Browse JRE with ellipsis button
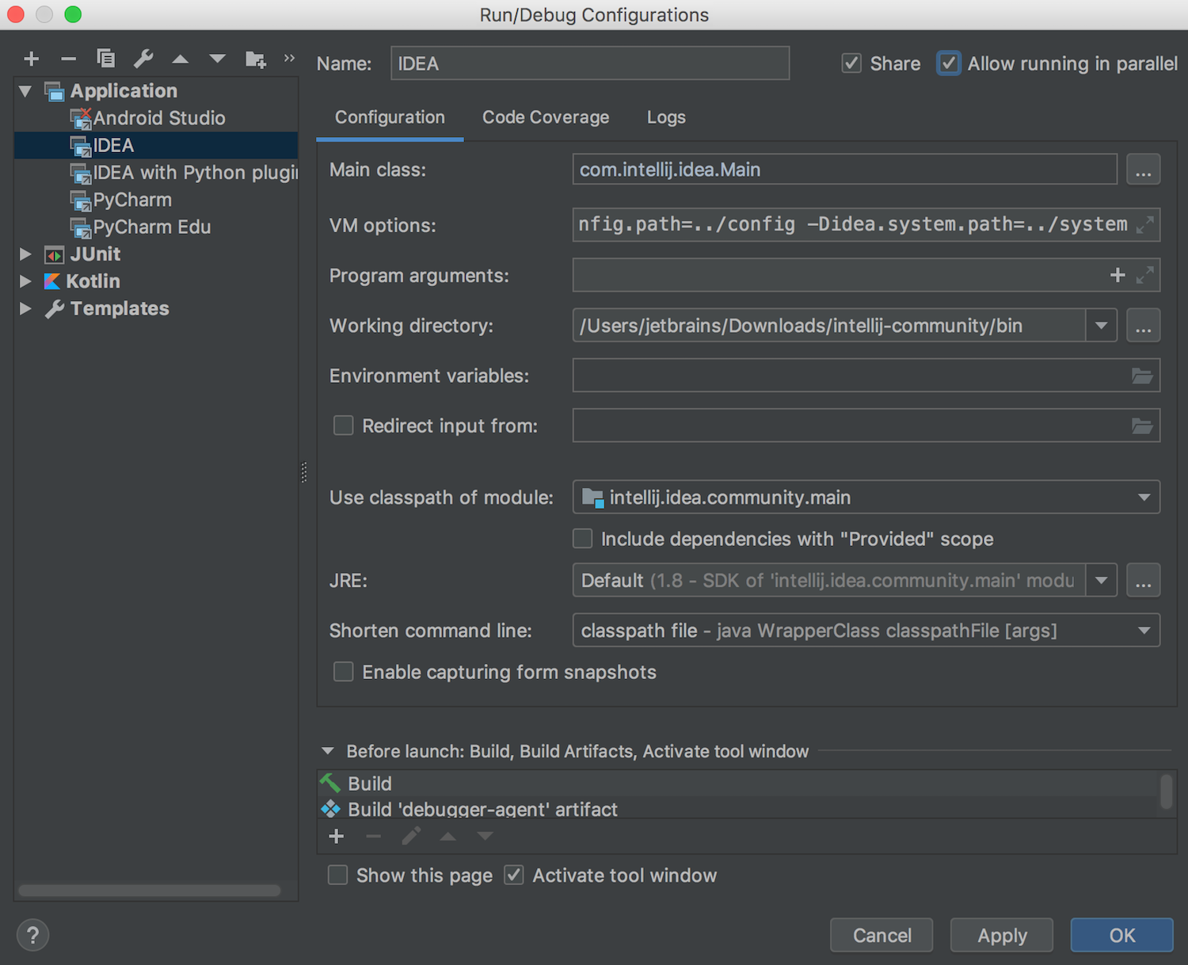Screen dimensions: 1188x965 pos(1144,580)
